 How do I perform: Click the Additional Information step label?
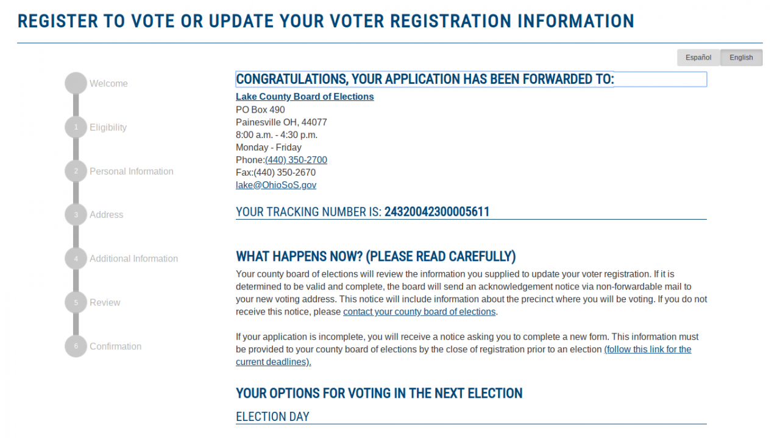(x=134, y=259)
